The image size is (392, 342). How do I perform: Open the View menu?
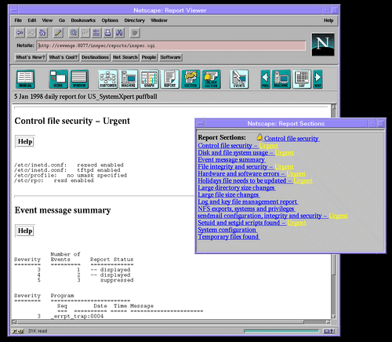pos(47,20)
